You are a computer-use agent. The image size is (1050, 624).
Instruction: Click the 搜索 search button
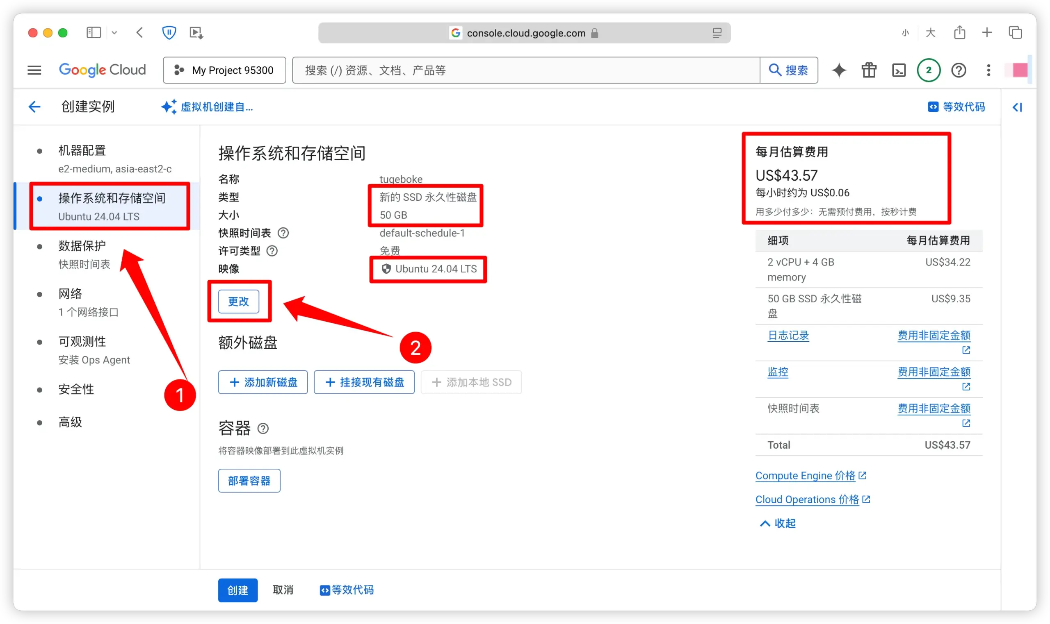(x=789, y=70)
